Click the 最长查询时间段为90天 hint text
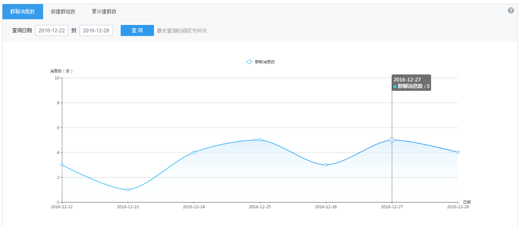This screenshot has height=227, width=521. pos(182,31)
